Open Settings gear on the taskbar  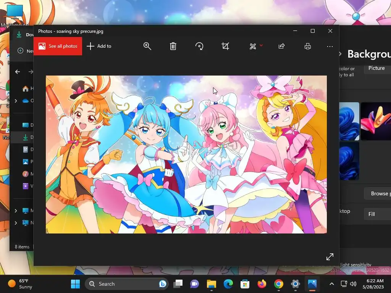tap(295, 284)
